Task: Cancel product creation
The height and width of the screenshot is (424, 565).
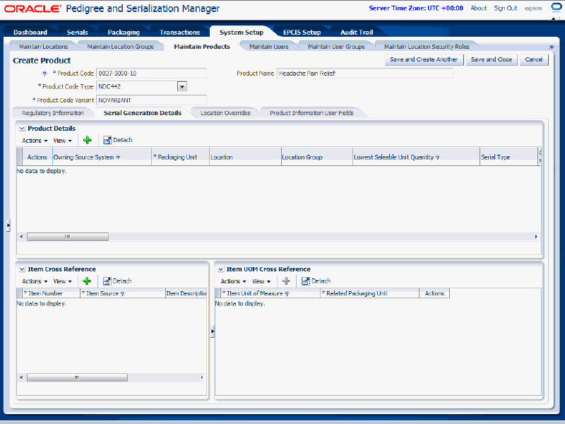Action: pyautogui.click(x=534, y=59)
